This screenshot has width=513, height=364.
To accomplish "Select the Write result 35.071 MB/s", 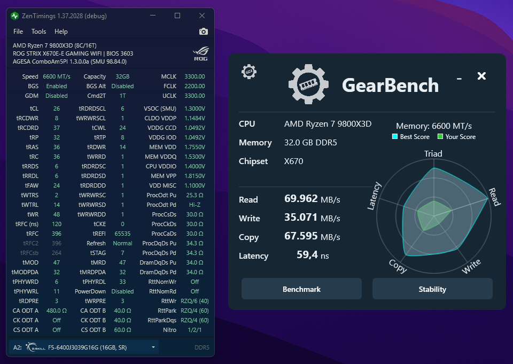I will coord(312,218).
